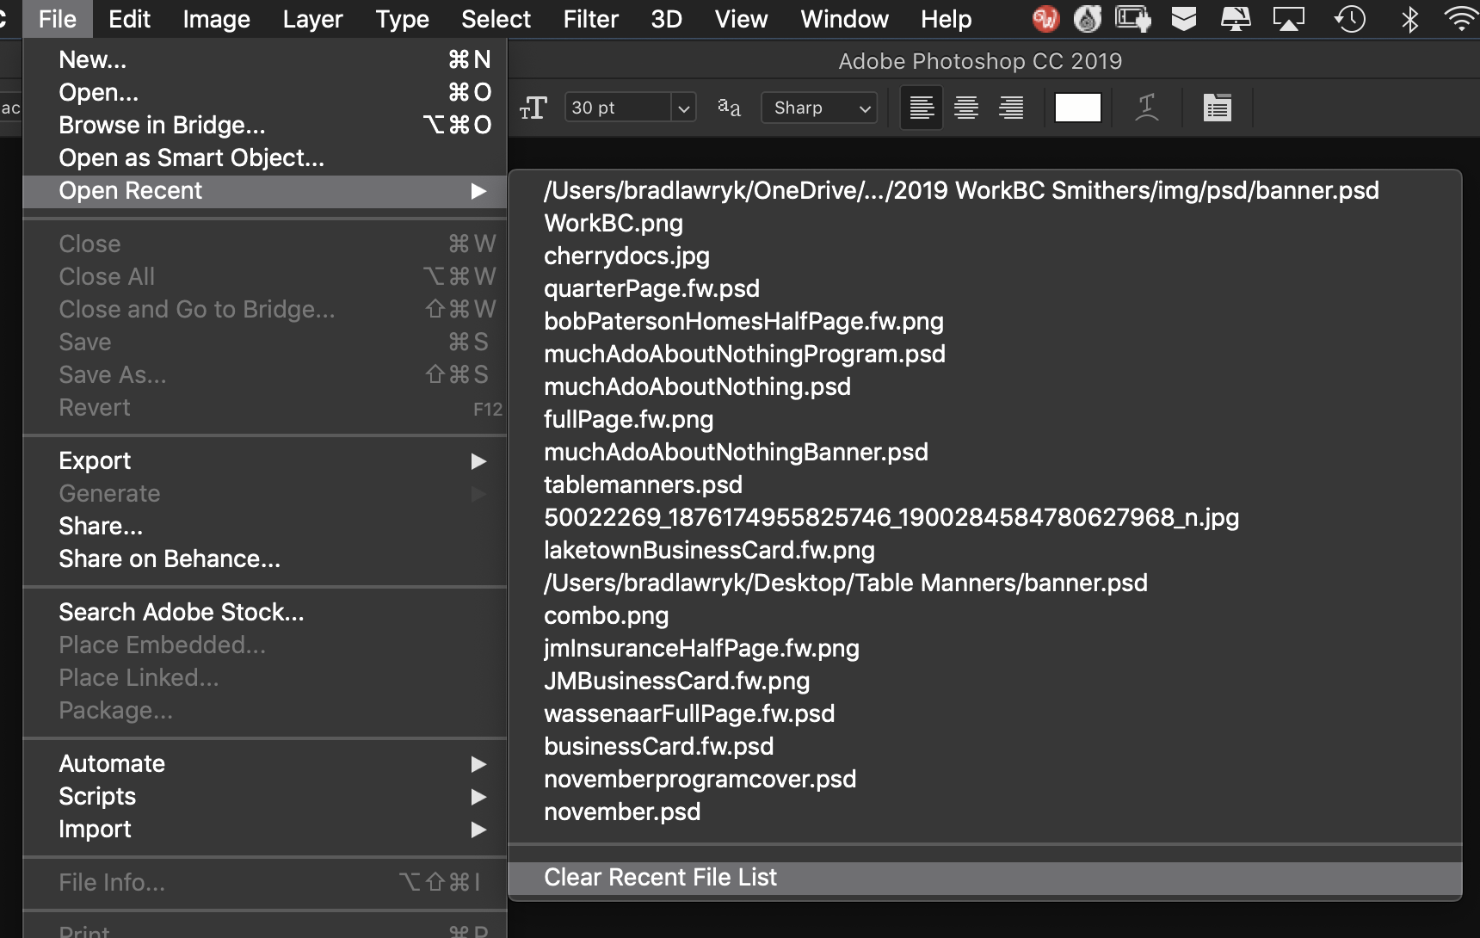Select Open Recent submenu item
Screen dimensions: 1480x938
point(264,191)
